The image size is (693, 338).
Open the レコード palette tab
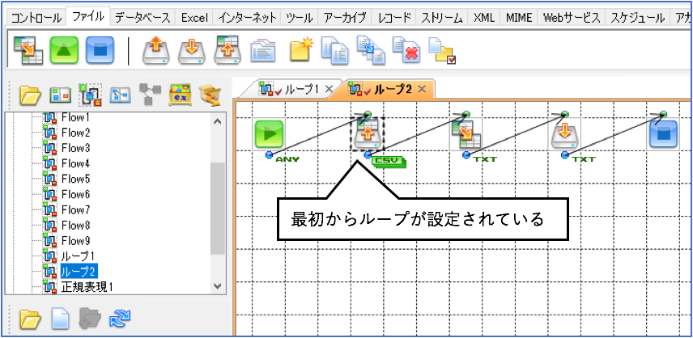[x=395, y=18]
